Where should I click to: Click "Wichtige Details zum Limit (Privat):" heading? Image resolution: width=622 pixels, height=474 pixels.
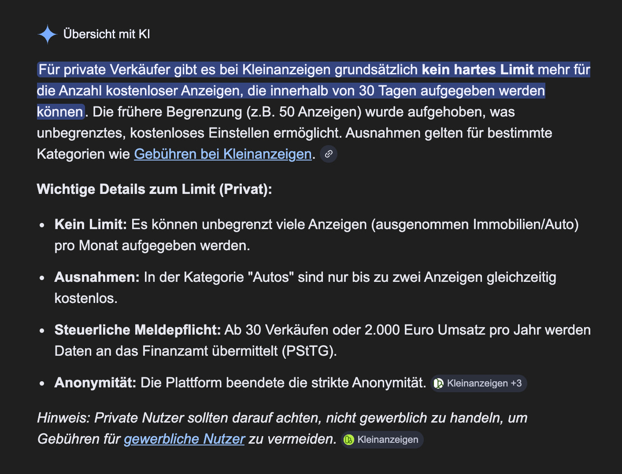155,189
